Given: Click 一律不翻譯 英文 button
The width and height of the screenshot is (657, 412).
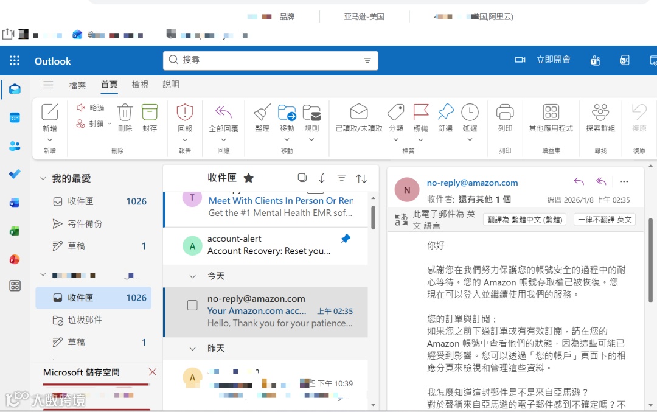Looking at the screenshot, I should click(605, 220).
